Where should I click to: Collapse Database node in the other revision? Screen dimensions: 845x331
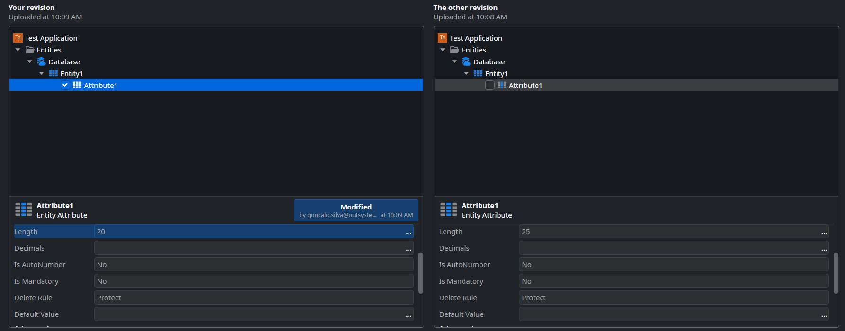point(454,62)
